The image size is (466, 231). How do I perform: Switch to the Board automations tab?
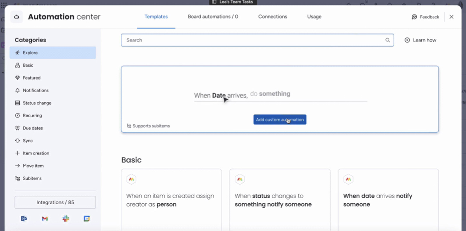[213, 17]
